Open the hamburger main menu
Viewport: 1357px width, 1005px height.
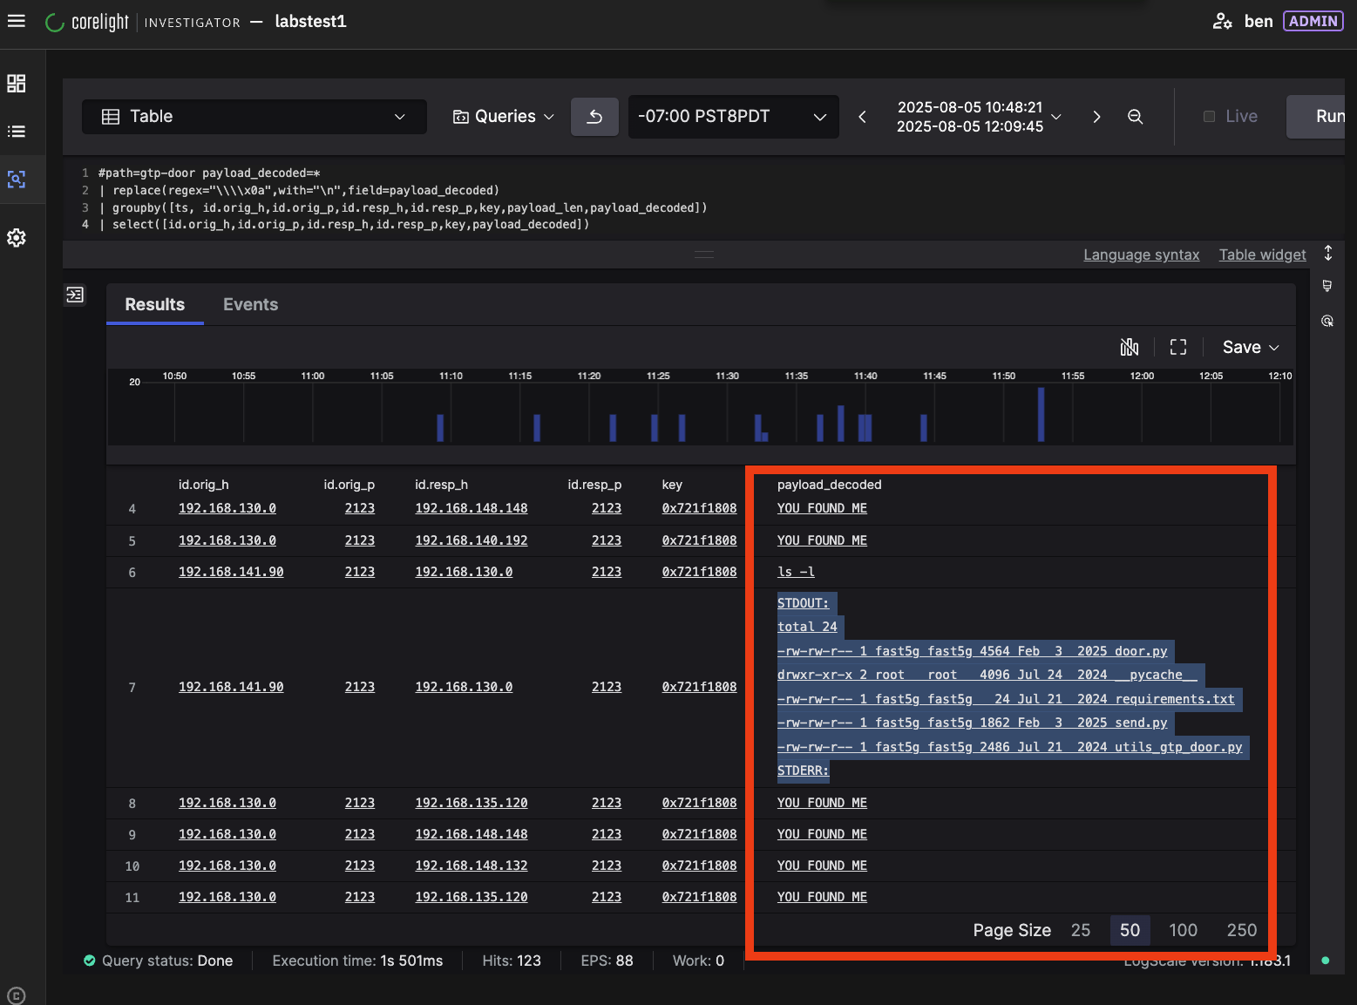tap(17, 21)
